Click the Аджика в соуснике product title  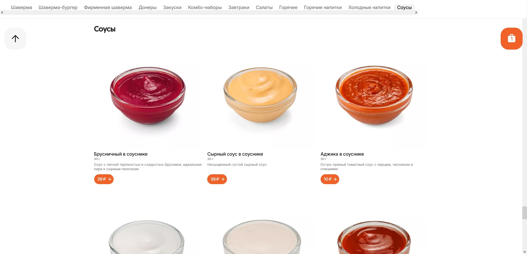pyautogui.click(x=342, y=154)
